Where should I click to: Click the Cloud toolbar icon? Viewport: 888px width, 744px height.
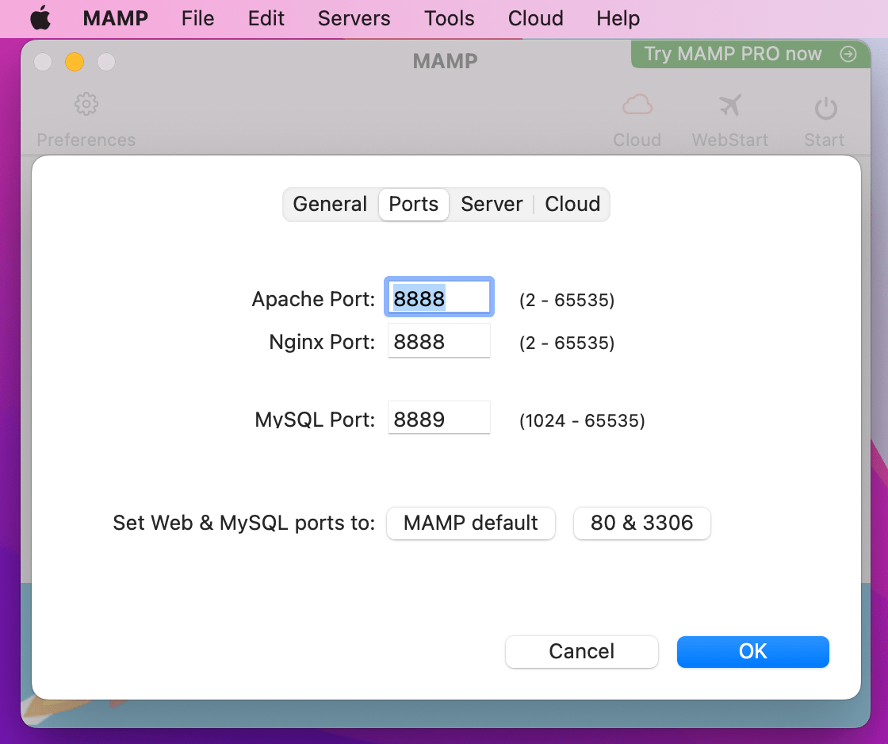(x=637, y=104)
